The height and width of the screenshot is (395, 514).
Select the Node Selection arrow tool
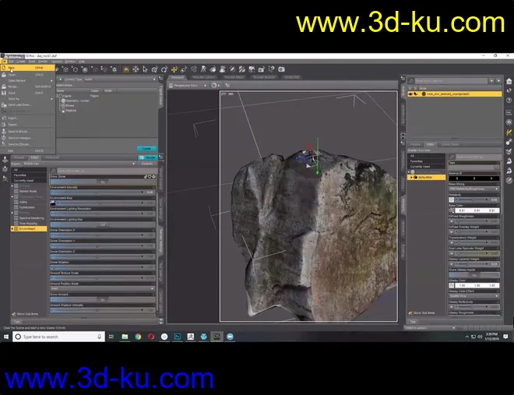pyautogui.click(x=145, y=69)
